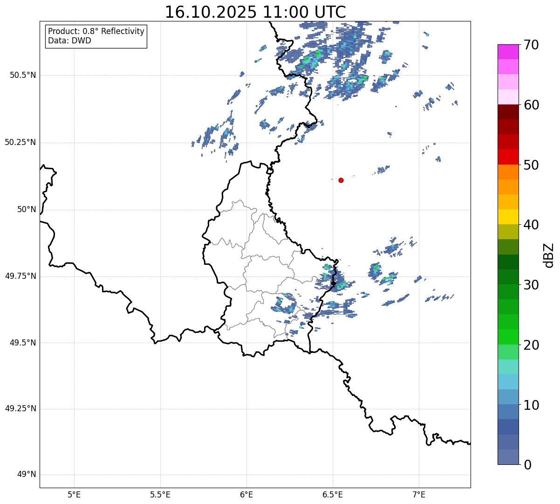560x504 pixels.
Task: Click the 50°N latitude label
Action: tap(27, 209)
